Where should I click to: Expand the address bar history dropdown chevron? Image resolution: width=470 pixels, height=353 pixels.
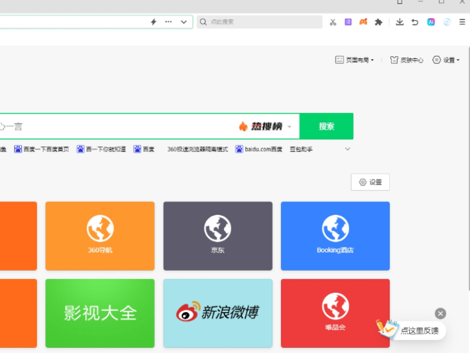184,22
